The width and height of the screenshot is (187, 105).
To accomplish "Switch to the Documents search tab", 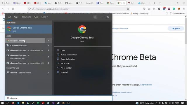I will pyautogui.click(x=26, y=17).
